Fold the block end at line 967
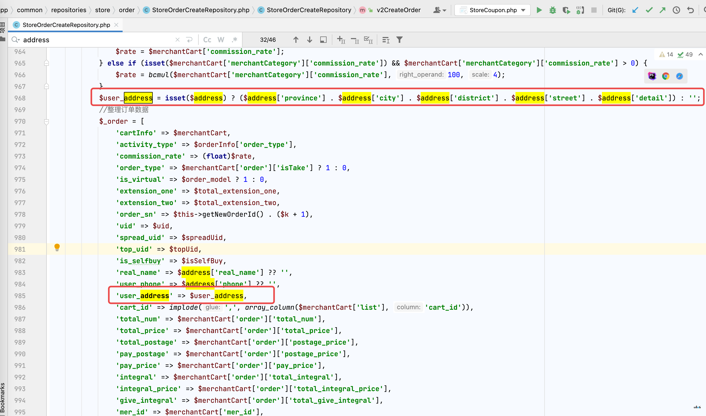The image size is (706, 416). 47,86
